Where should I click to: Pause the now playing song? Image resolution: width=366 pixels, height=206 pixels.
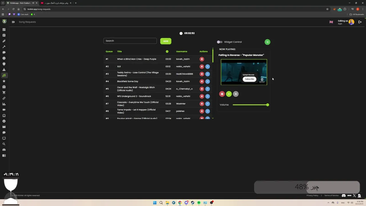(236, 94)
